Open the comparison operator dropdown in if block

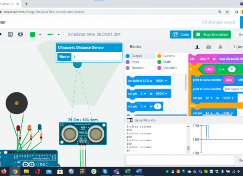[x=221, y=70]
